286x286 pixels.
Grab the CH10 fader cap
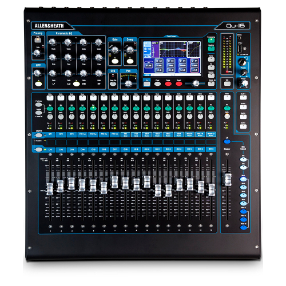(x=147, y=182)
